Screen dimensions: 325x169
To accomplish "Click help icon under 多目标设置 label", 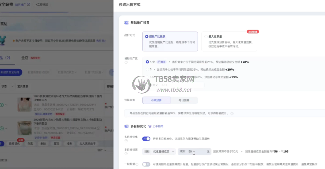I will (x=126, y=154).
